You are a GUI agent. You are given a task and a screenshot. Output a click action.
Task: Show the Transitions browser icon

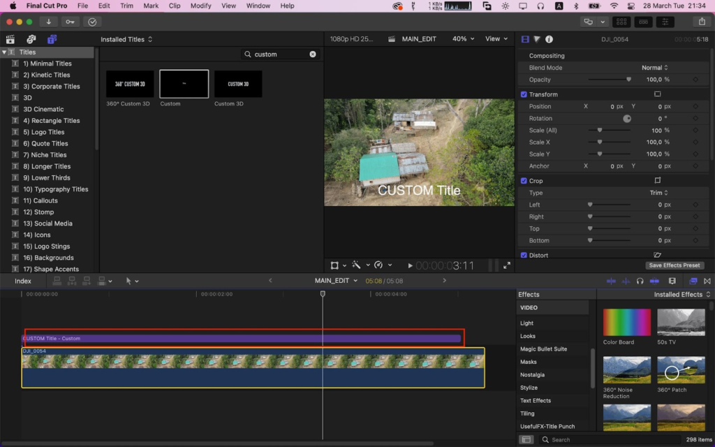[707, 281]
